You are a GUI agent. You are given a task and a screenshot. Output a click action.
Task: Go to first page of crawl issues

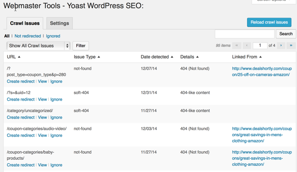coord(237,45)
